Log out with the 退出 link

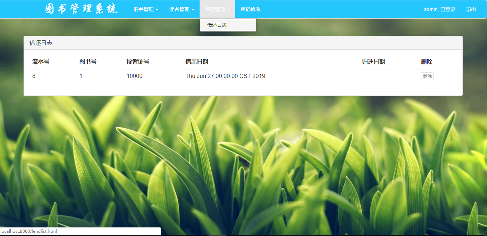tap(471, 9)
